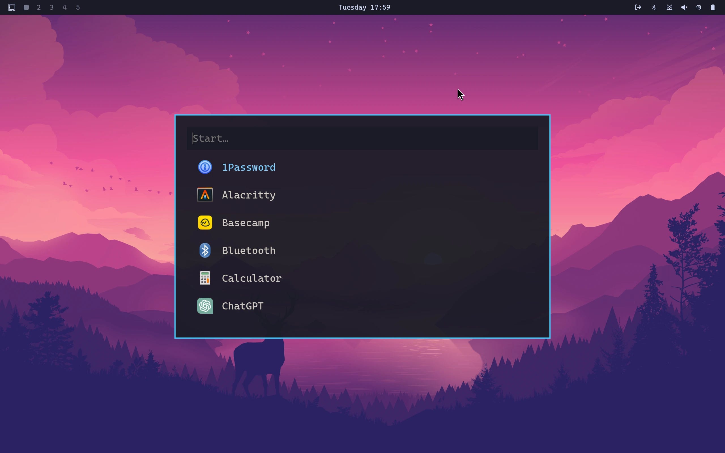
Task: Click the 1Password app icon
Action: coord(205,167)
